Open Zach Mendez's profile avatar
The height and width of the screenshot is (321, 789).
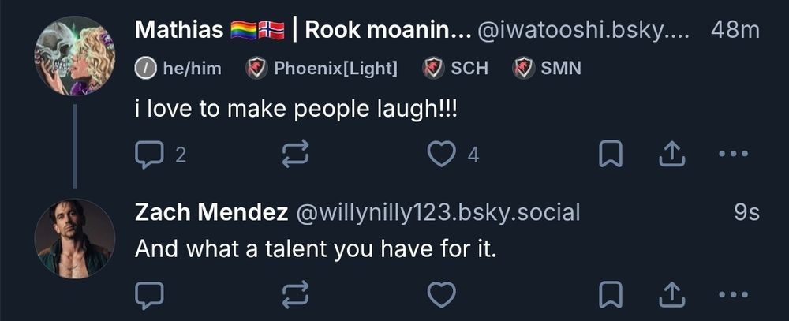point(74,238)
